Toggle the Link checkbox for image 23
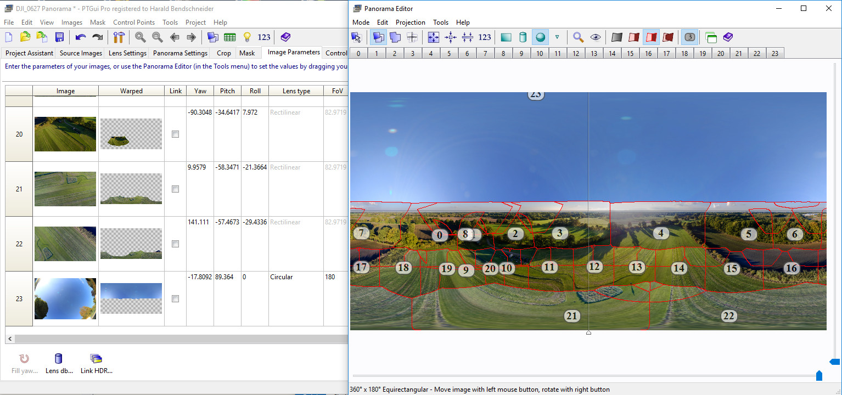842x395 pixels. coord(175,299)
